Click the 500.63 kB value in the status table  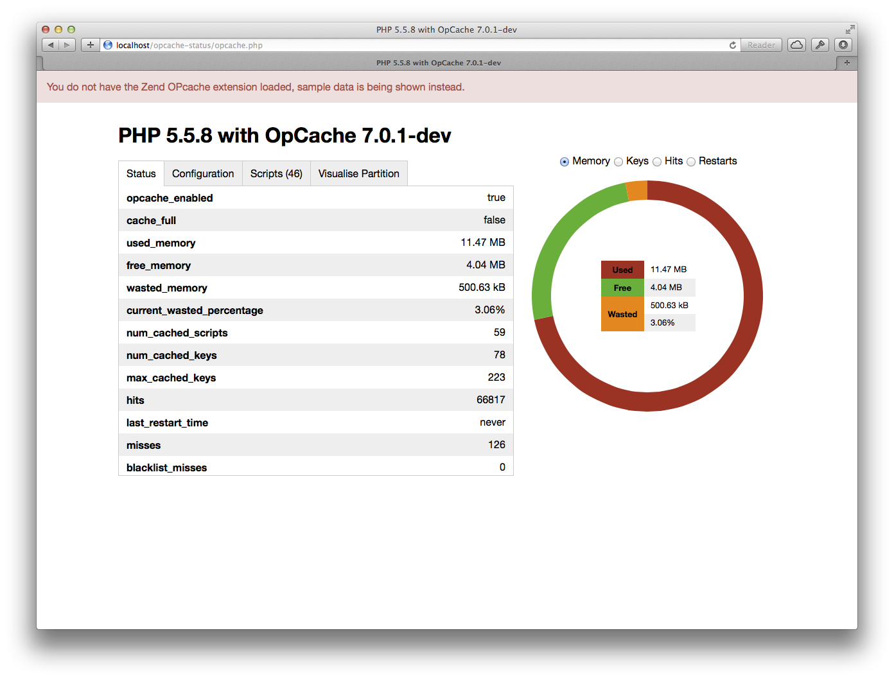[482, 287]
